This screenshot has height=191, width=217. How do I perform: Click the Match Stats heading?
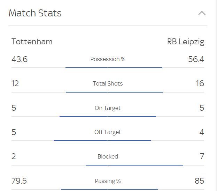click(x=35, y=13)
